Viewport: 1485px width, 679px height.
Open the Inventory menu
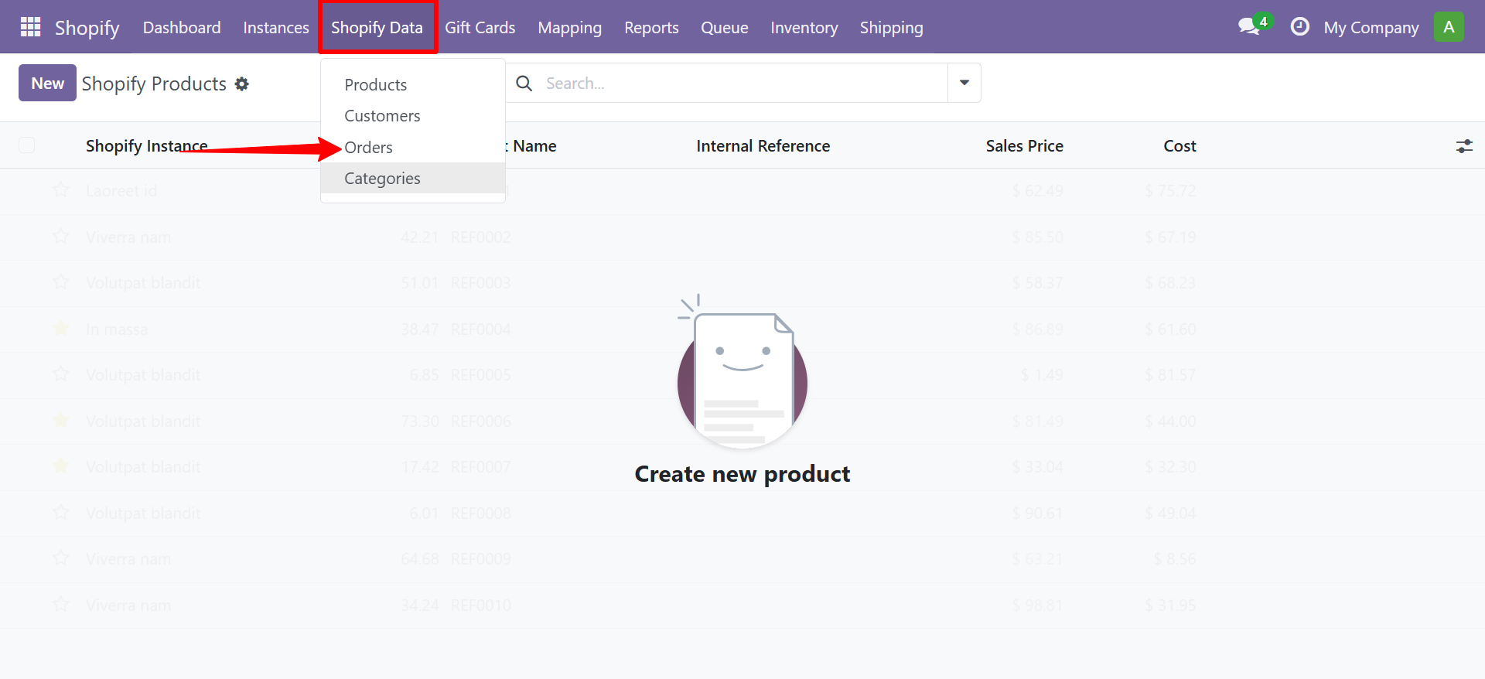pos(804,28)
